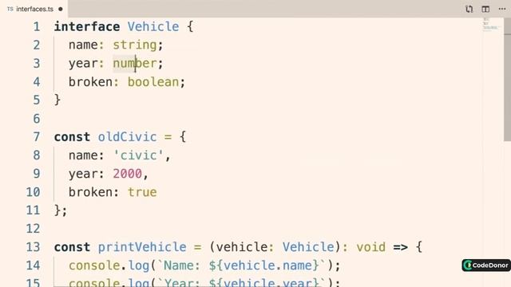Screen dimensions: 511x287
Task: Click 'printVehicle' function name on line 13
Action: (x=142, y=247)
